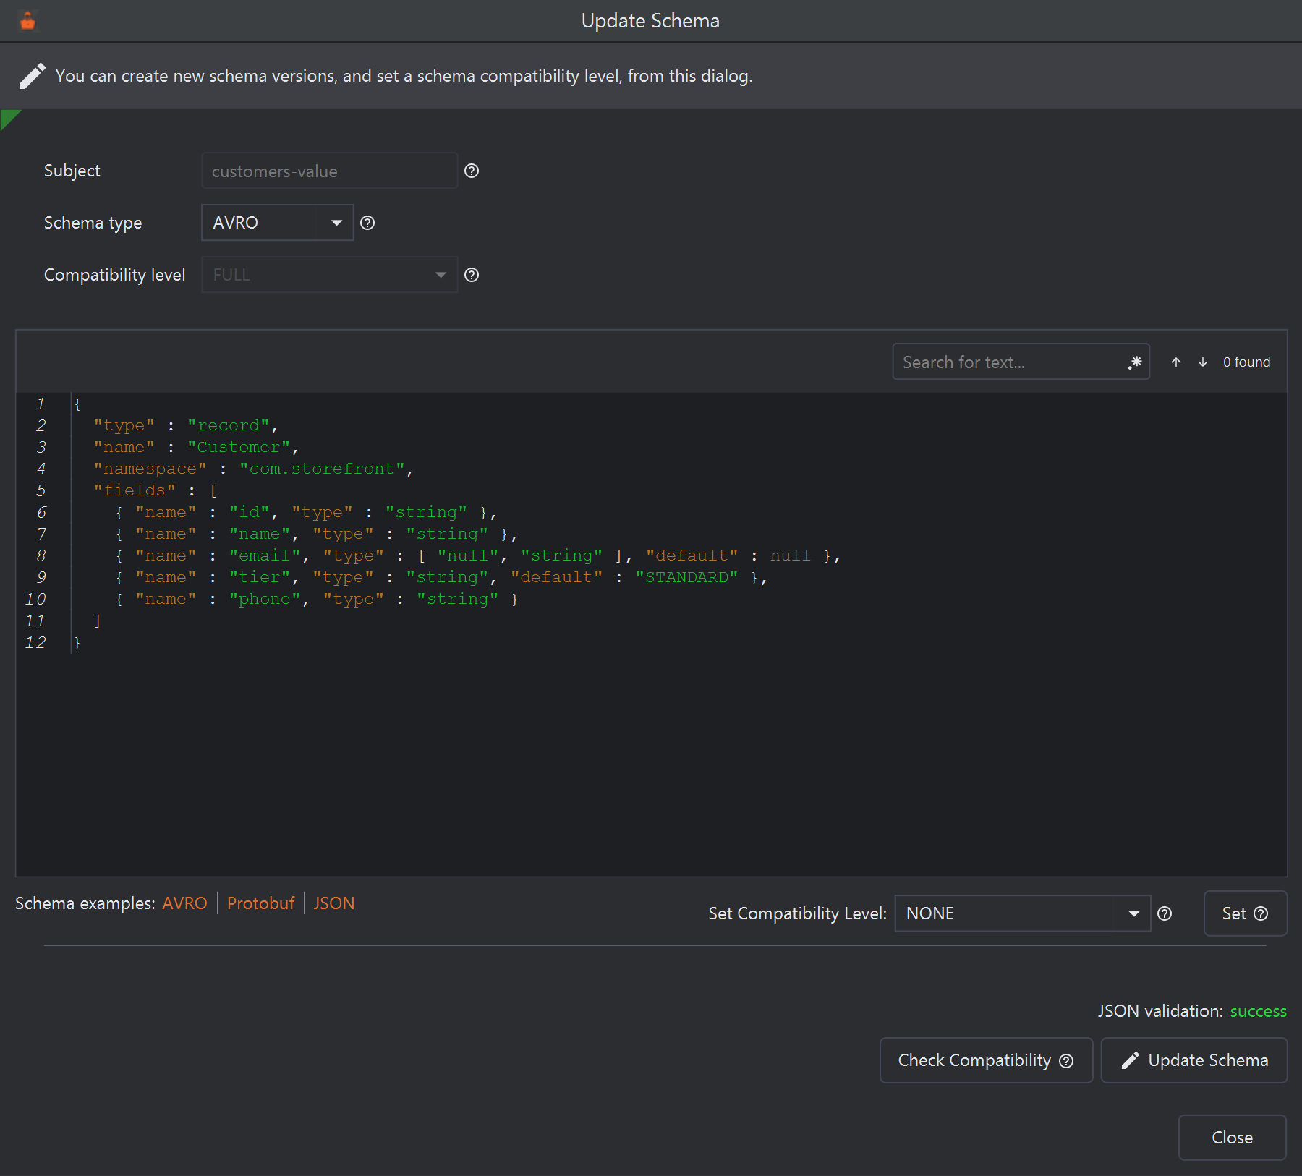Jump to previous search match arrow
The width and height of the screenshot is (1302, 1176).
[1176, 362]
